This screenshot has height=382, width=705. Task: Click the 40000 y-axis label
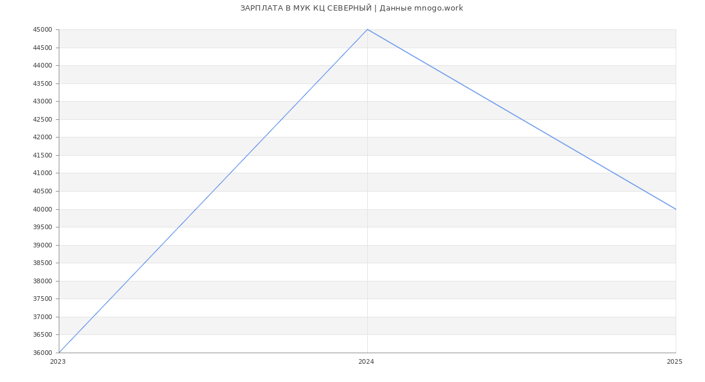click(43, 209)
